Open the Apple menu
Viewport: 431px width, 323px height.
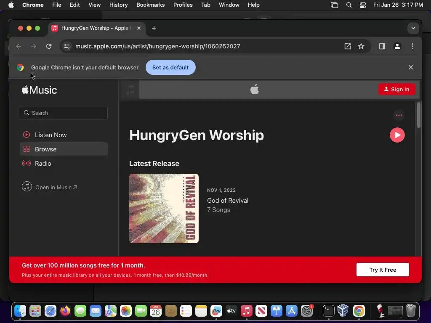point(11,5)
